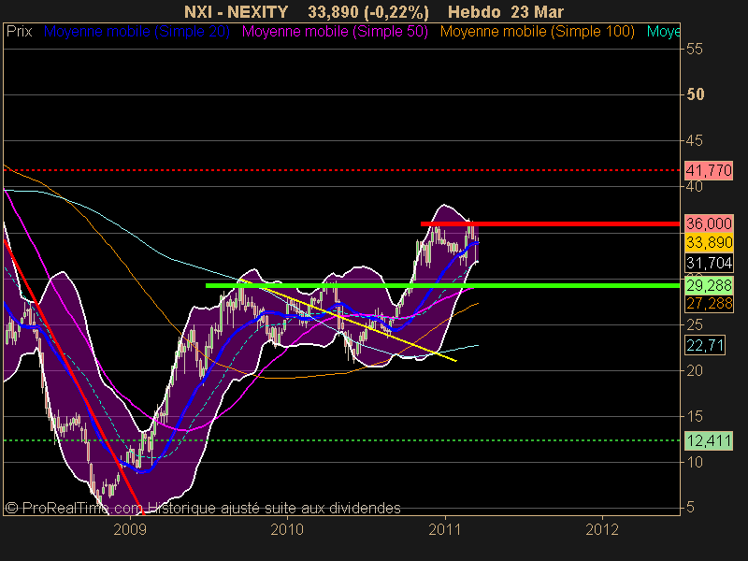Click the '33,890 (-0,22%)' quote in title

(368, 11)
